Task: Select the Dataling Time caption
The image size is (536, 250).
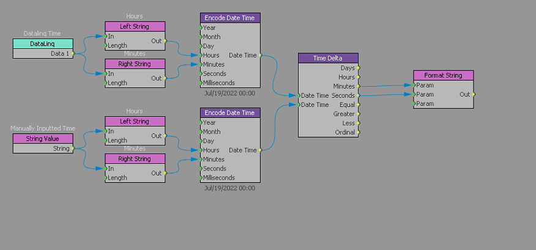Action: pos(42,34)
